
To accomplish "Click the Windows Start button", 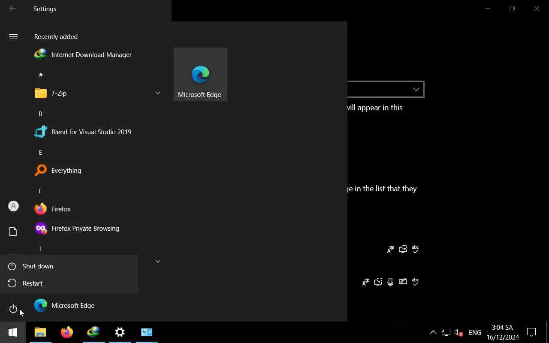I will [13, 332].
